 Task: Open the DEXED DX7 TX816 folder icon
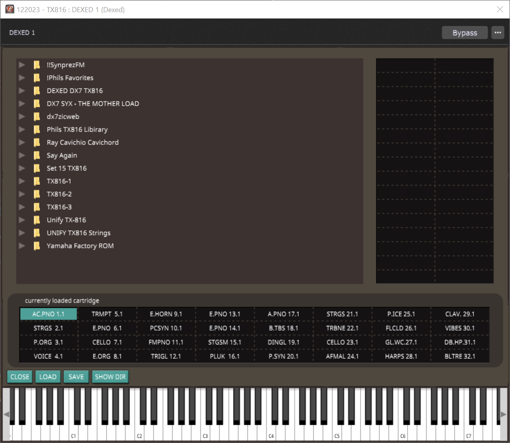point(36,90)
